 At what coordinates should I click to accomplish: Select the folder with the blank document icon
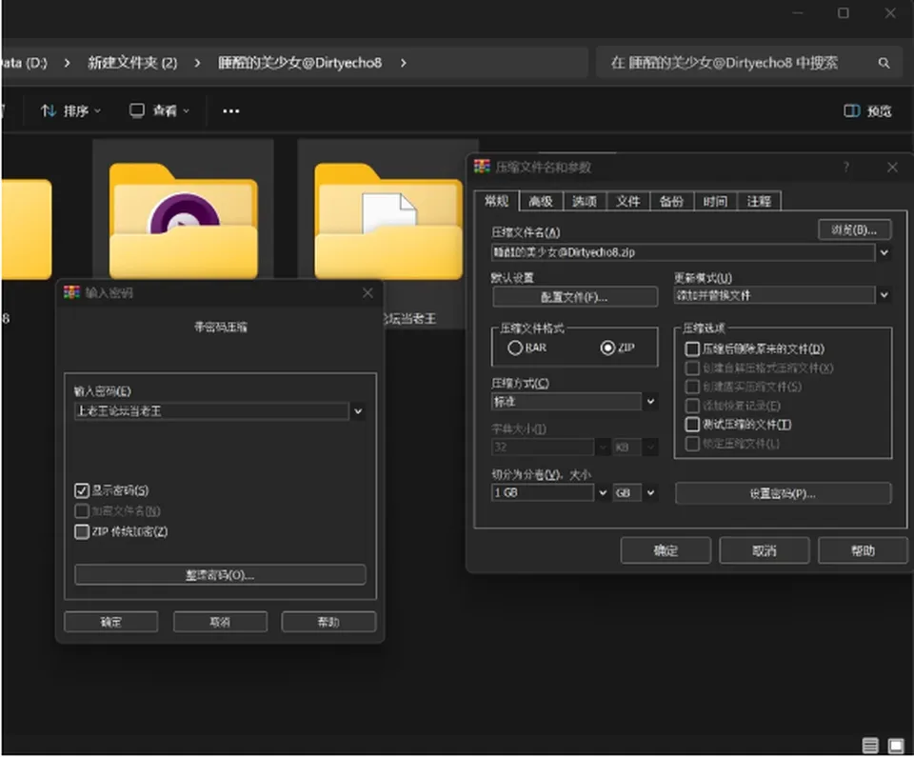click(x=388, y=221)
